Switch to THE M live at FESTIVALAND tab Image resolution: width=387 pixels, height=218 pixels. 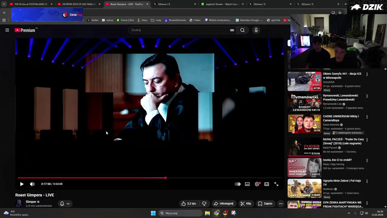click(31, 4)
